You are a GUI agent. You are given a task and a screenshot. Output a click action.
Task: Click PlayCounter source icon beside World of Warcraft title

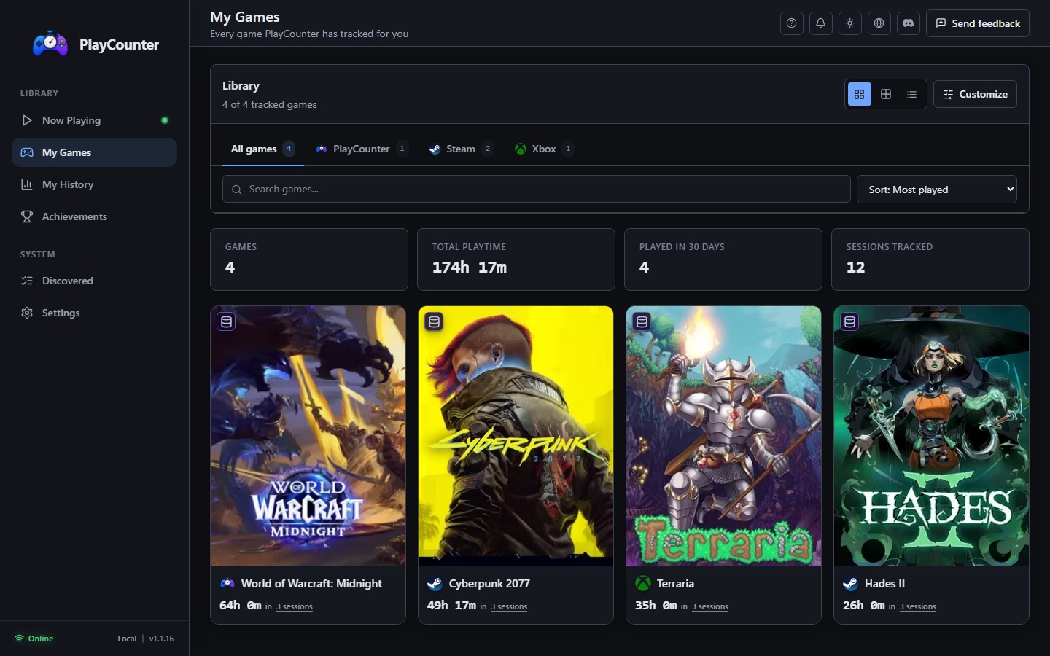227,583
